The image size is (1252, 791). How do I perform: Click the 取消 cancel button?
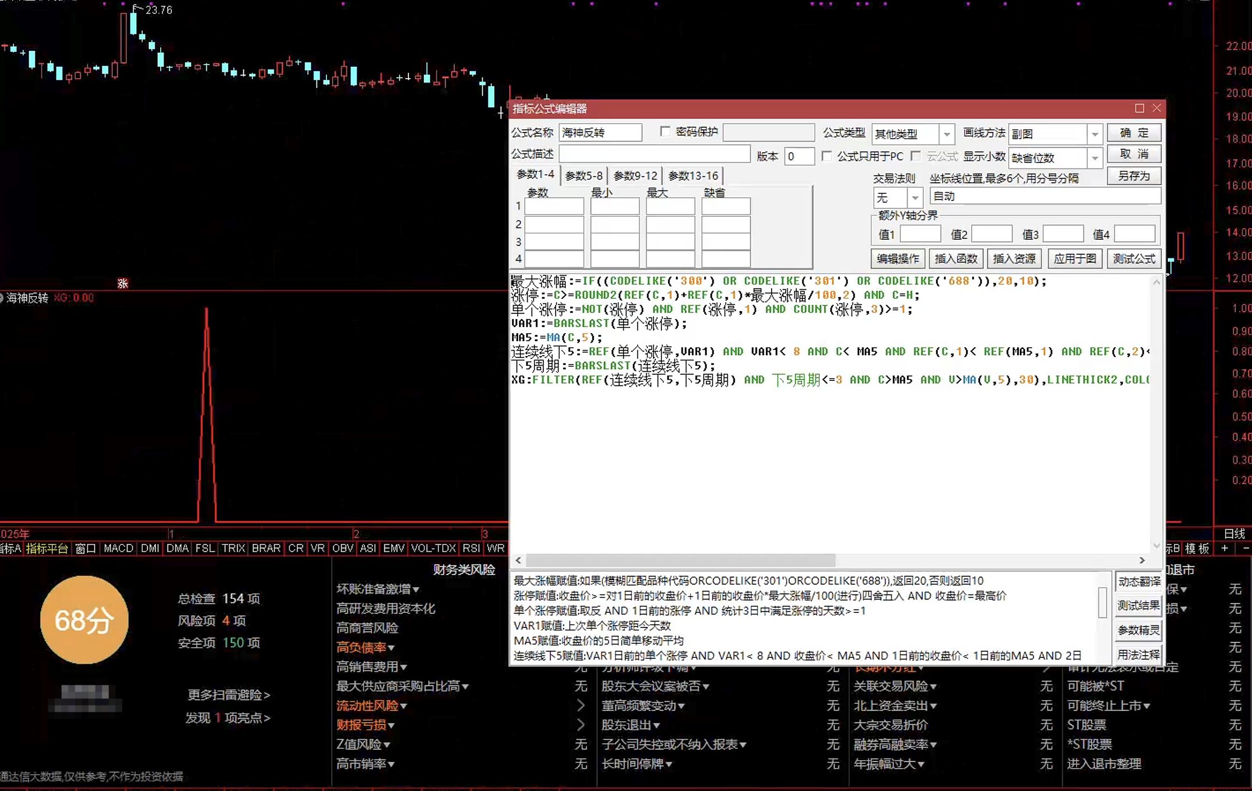point(1134,154)
